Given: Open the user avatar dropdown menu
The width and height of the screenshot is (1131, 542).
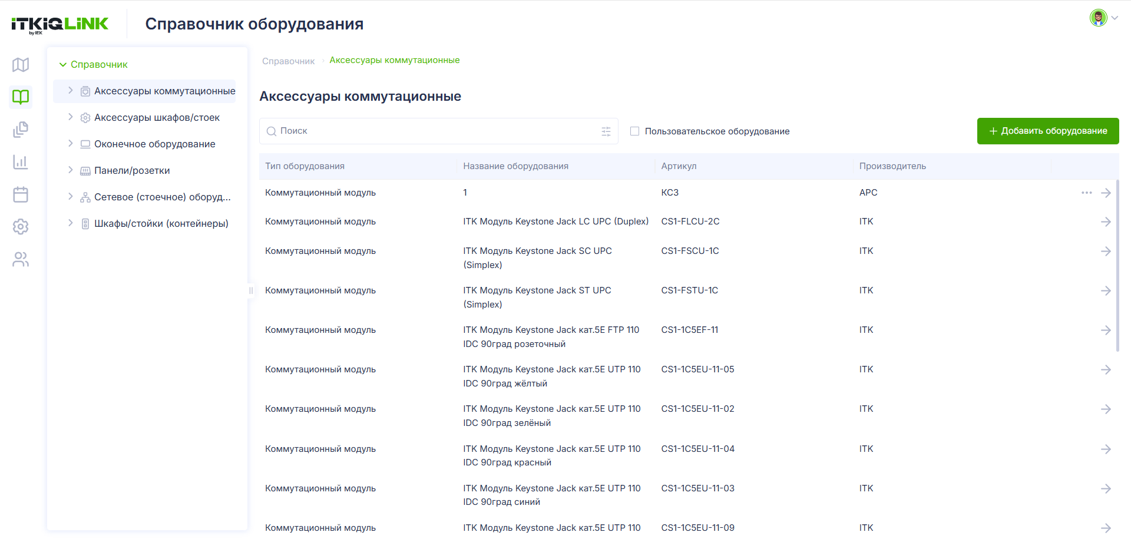Looking at the screenshot, I should pos(1104,18).
